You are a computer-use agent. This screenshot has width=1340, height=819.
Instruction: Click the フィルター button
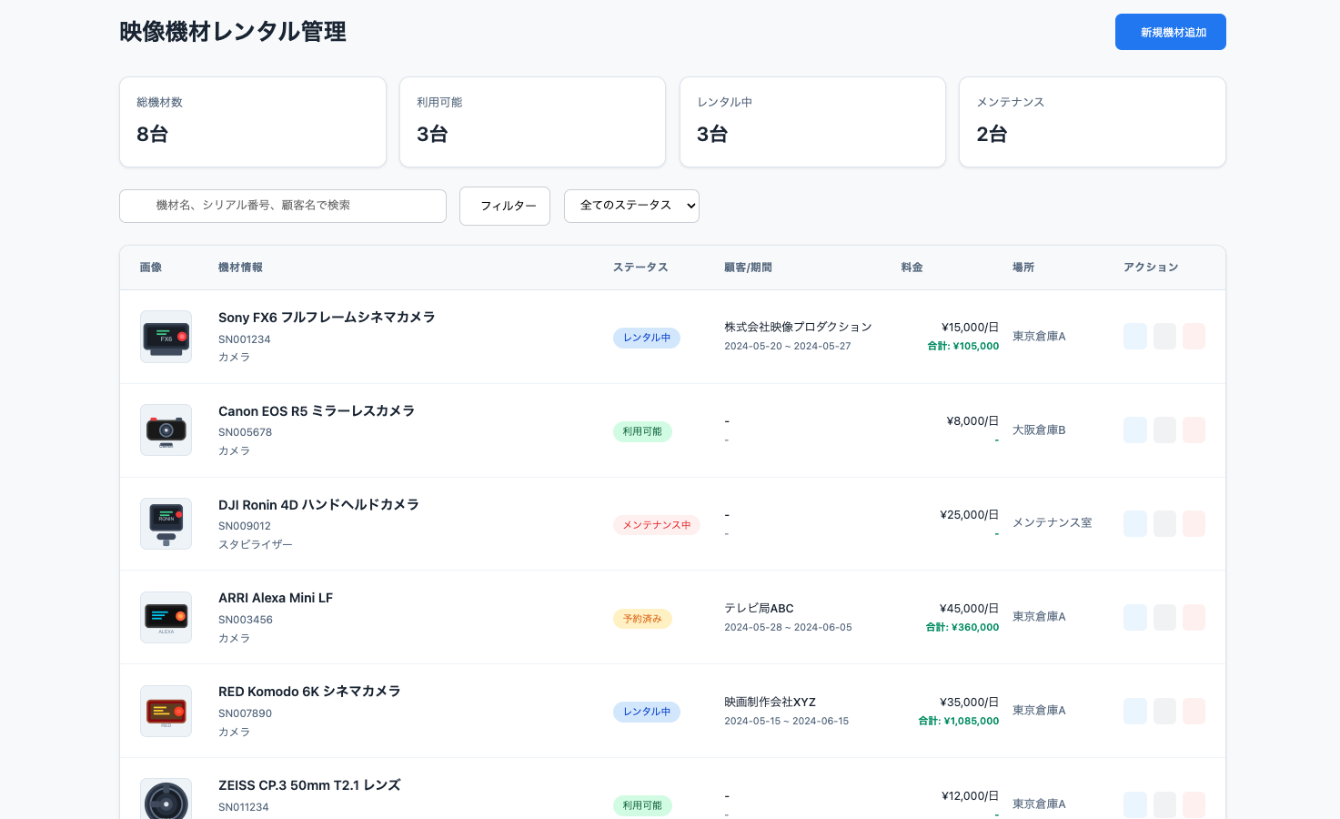click(505, 206)
